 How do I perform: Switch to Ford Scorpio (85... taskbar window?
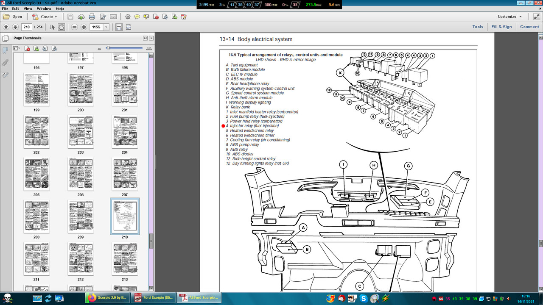153,298
